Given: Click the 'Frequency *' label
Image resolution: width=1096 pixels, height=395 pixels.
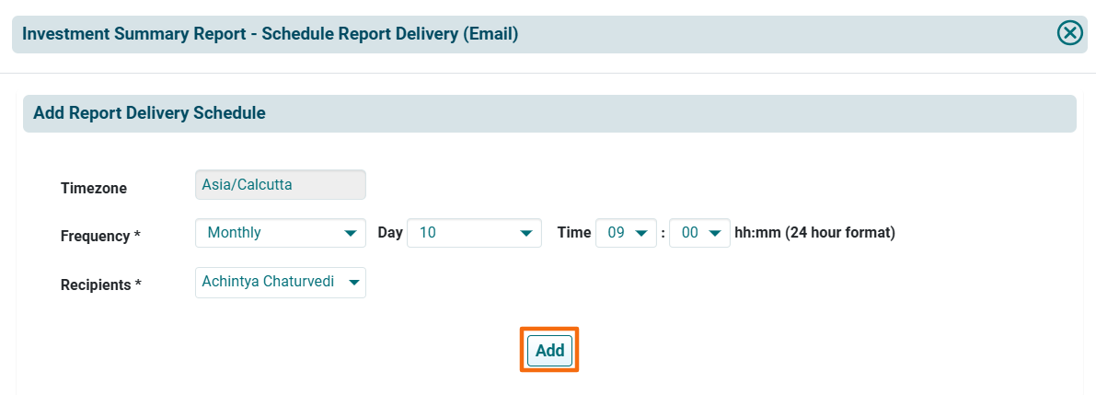Looking at the screenshot, I should pyautogui.click(x=100, y=236).
